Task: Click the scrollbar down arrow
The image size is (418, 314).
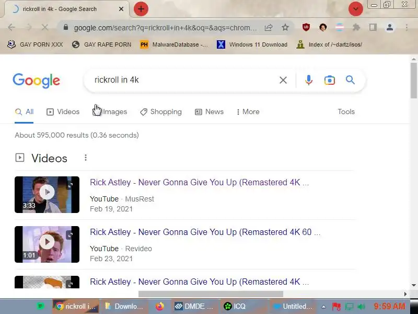Action: click(x=413, y=285)
